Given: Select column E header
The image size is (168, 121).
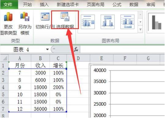Looking at the screenshot, I should tap(102, 58).
